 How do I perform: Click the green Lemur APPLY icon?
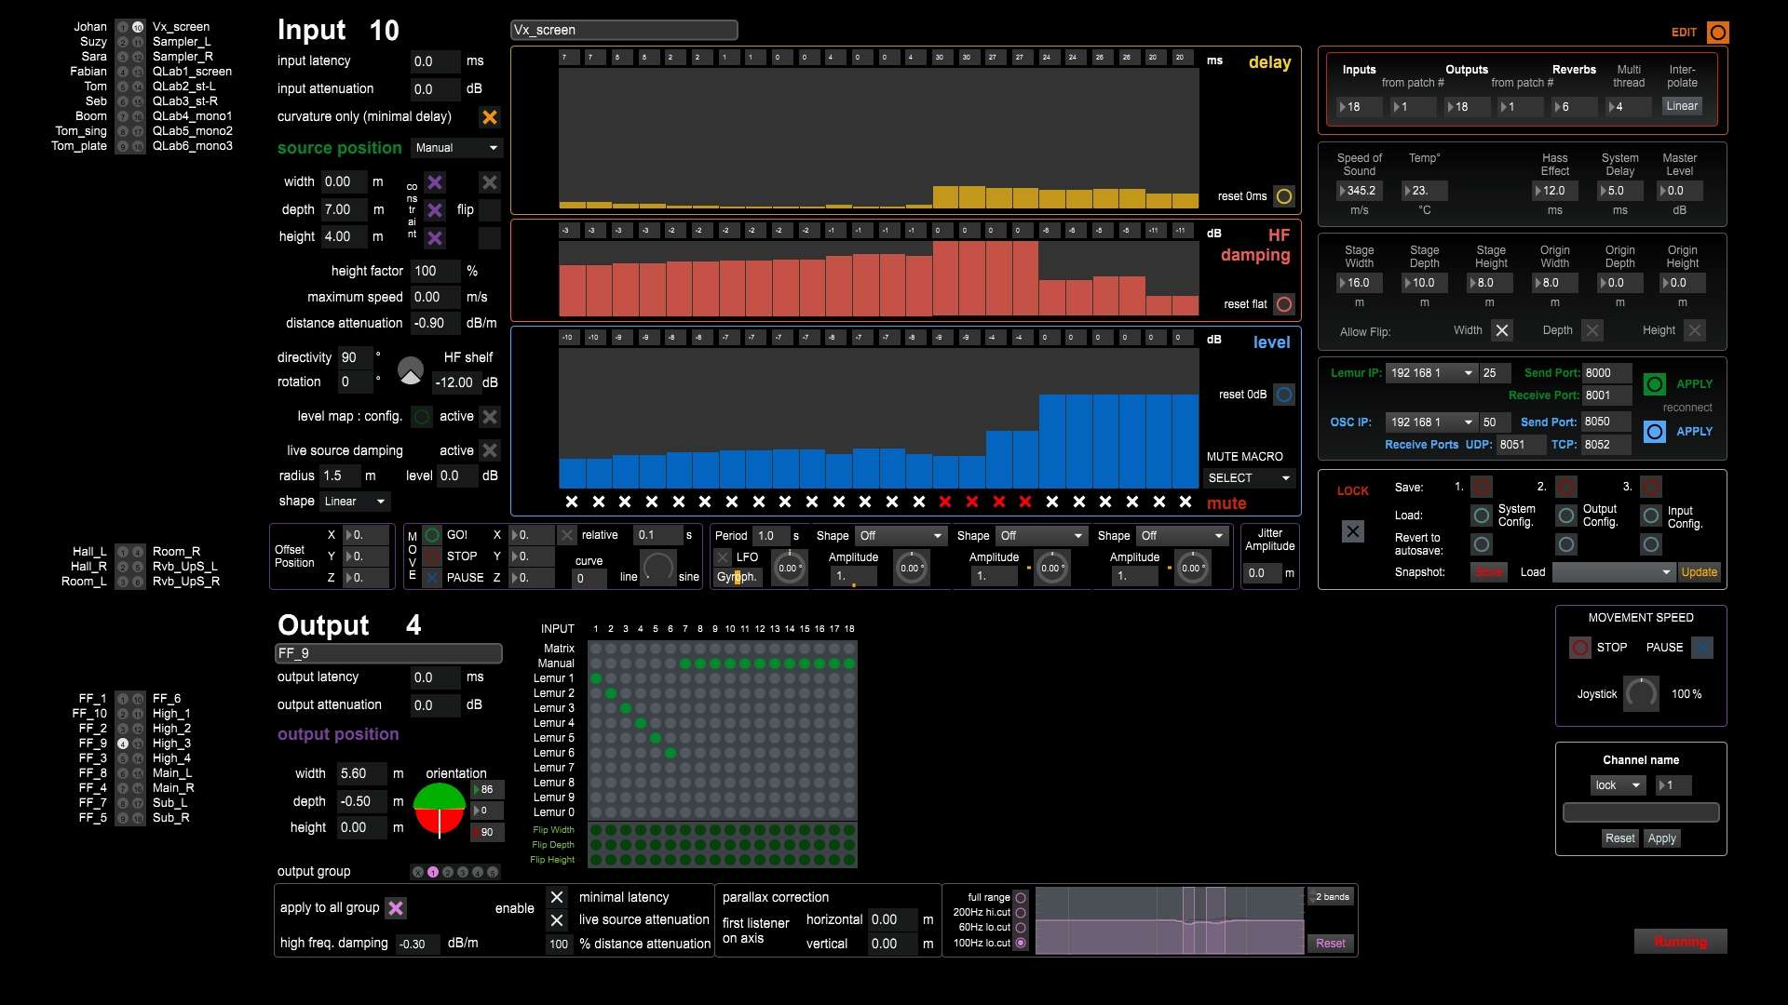pyautogui.click(x=1654, y=384)
